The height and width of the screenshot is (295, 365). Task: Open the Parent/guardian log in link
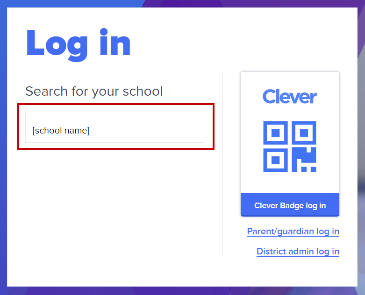click(293, 232)
